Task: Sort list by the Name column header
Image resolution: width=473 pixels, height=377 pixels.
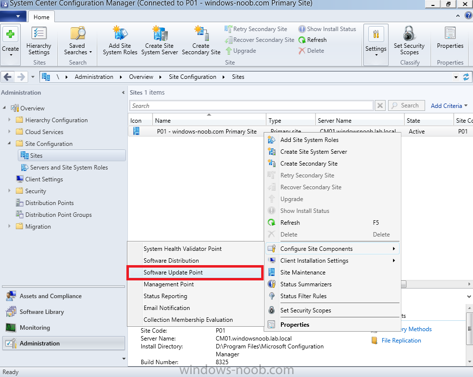Action: [x=209, y=120]
